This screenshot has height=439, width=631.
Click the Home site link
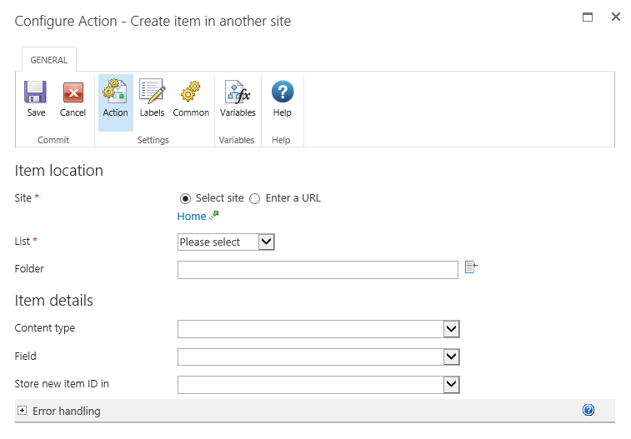click(192, 217)
